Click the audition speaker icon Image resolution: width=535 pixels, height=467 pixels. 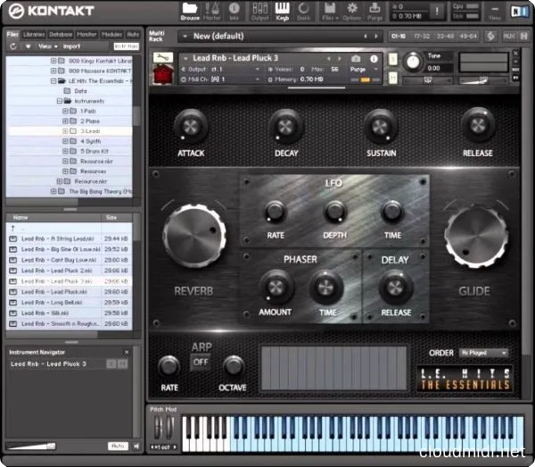(x=136, y=446)
